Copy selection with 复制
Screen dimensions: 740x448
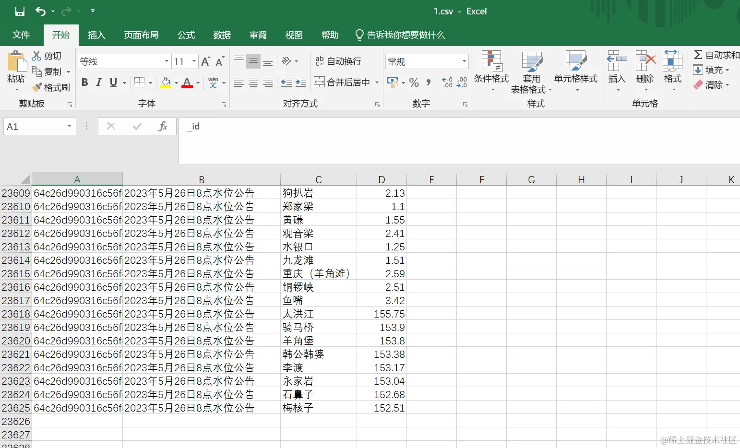point(47,71)
